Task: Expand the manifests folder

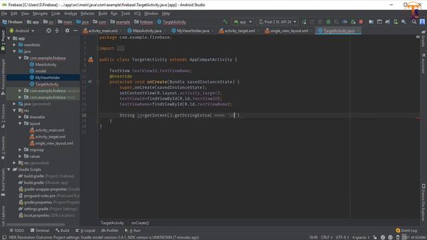Action: 15,45
